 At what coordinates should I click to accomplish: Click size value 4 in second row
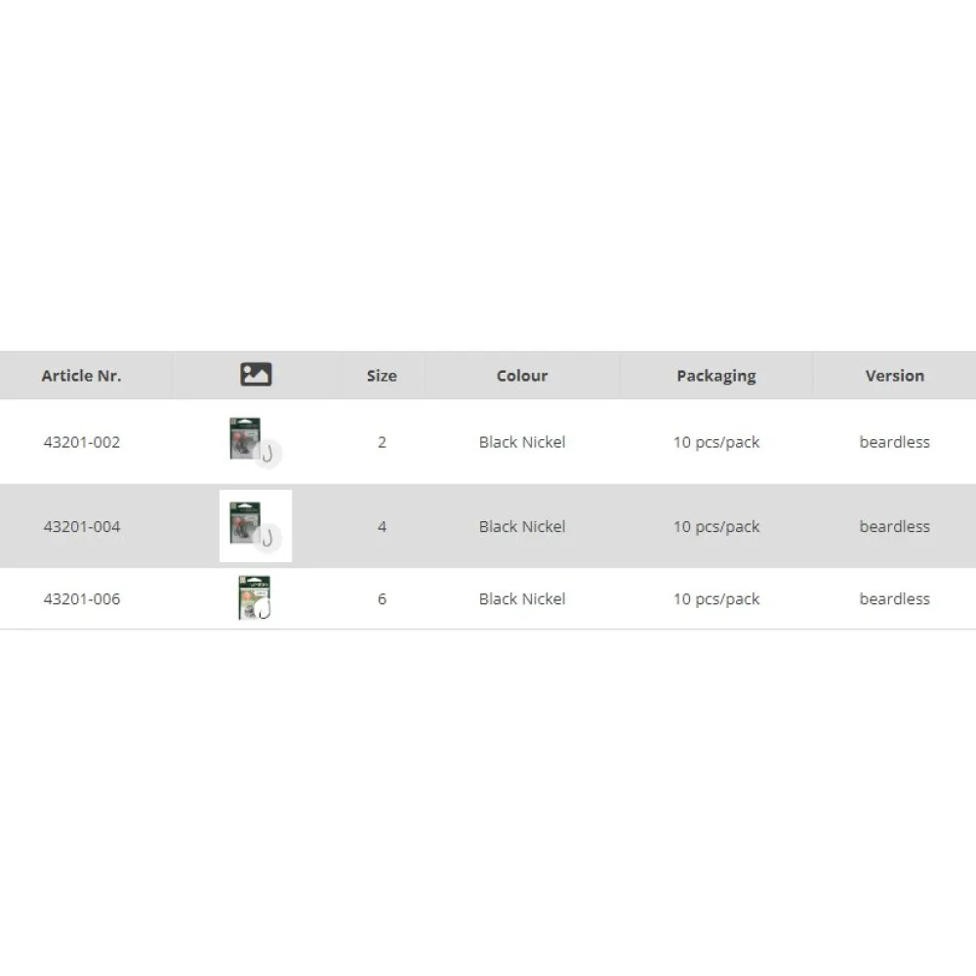click(x=383, y=527)
